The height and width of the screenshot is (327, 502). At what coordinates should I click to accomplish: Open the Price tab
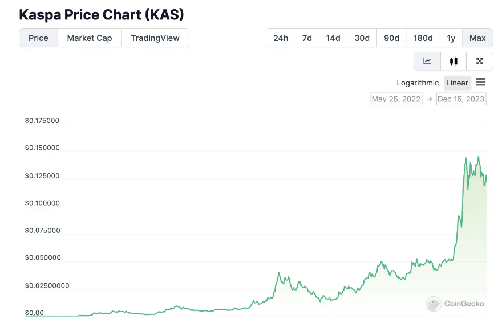pos(38,38)
